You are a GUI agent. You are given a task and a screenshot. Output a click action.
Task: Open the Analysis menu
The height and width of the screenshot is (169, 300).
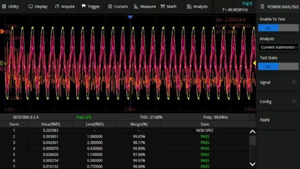[x=197, y=7]
